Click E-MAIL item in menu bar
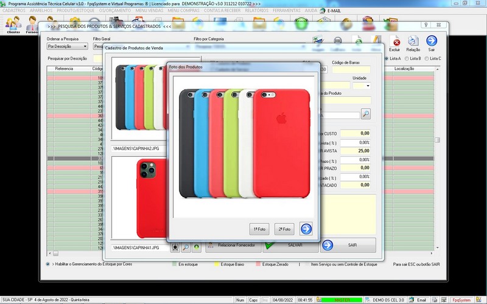 331,10
